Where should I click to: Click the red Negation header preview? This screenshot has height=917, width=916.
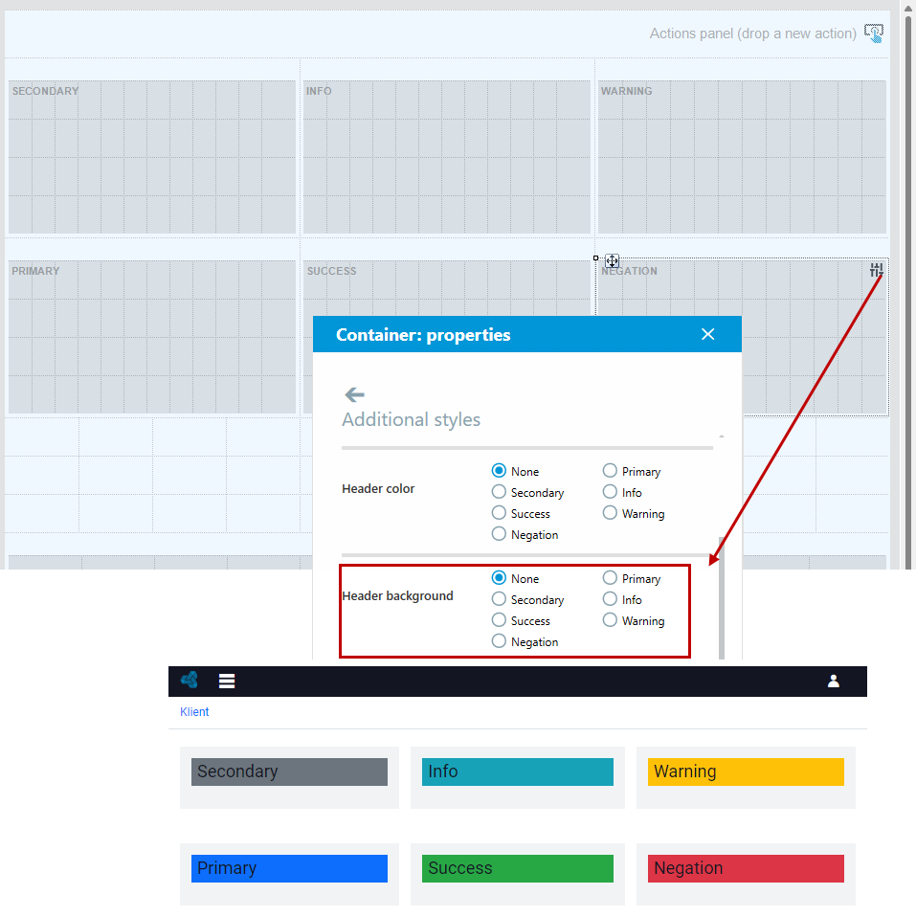[x=746, y=868]
